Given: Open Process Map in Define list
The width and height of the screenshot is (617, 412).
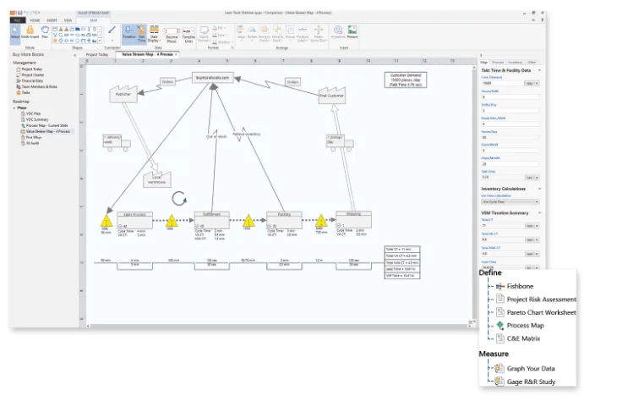Looking at the screenshot, I should tap(525, 326).
